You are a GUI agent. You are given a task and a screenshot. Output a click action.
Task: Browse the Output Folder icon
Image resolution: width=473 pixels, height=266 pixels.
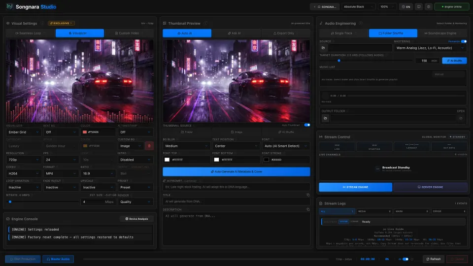tap(325, 118)
